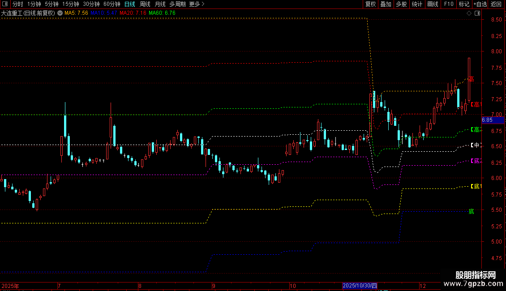Click the 叠加 overlay button
Screen dimensions: 506x291
pyautogui.click(x=386, y=4)
